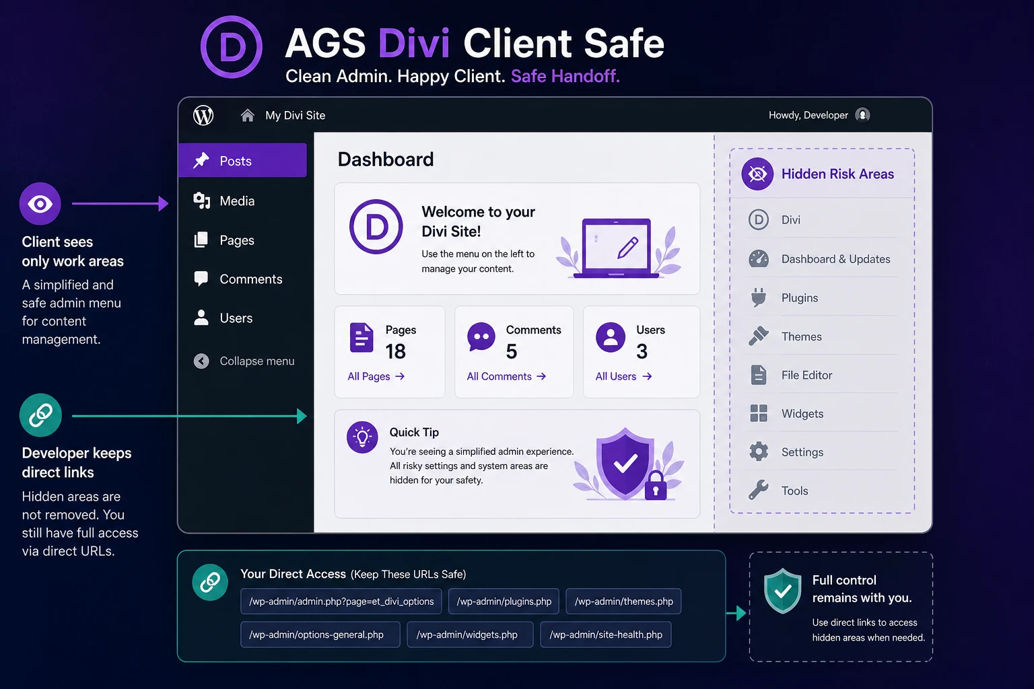Viewport: 1034px width, 689px height.
Task: Click the home icon beside My Divi Site
Action: pos(248,115)
